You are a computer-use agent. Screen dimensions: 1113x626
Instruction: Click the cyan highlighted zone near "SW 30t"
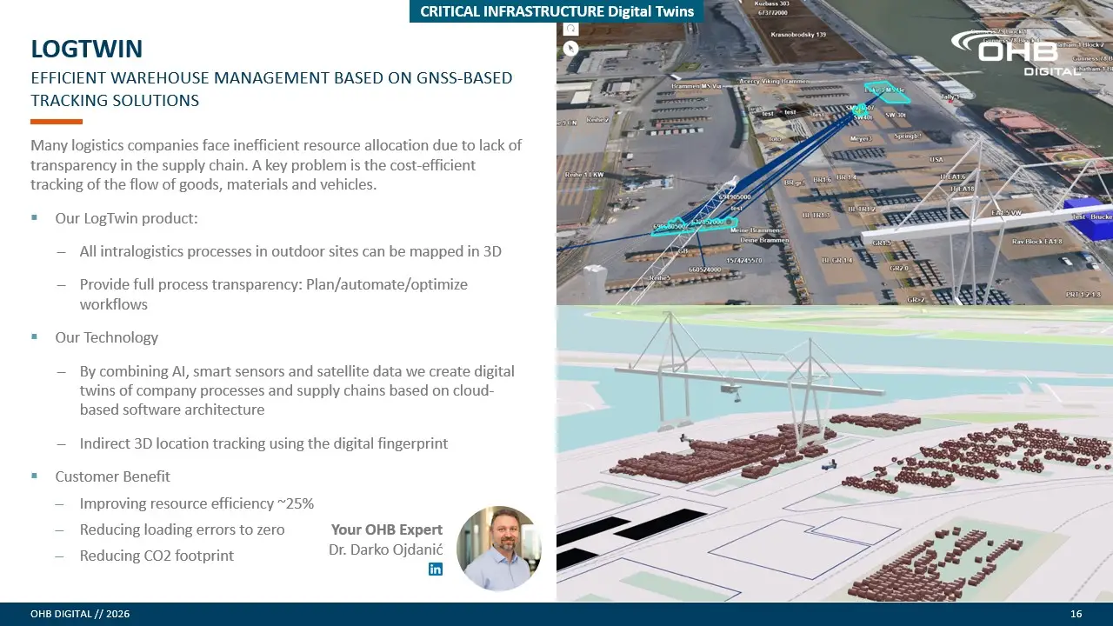887,90
